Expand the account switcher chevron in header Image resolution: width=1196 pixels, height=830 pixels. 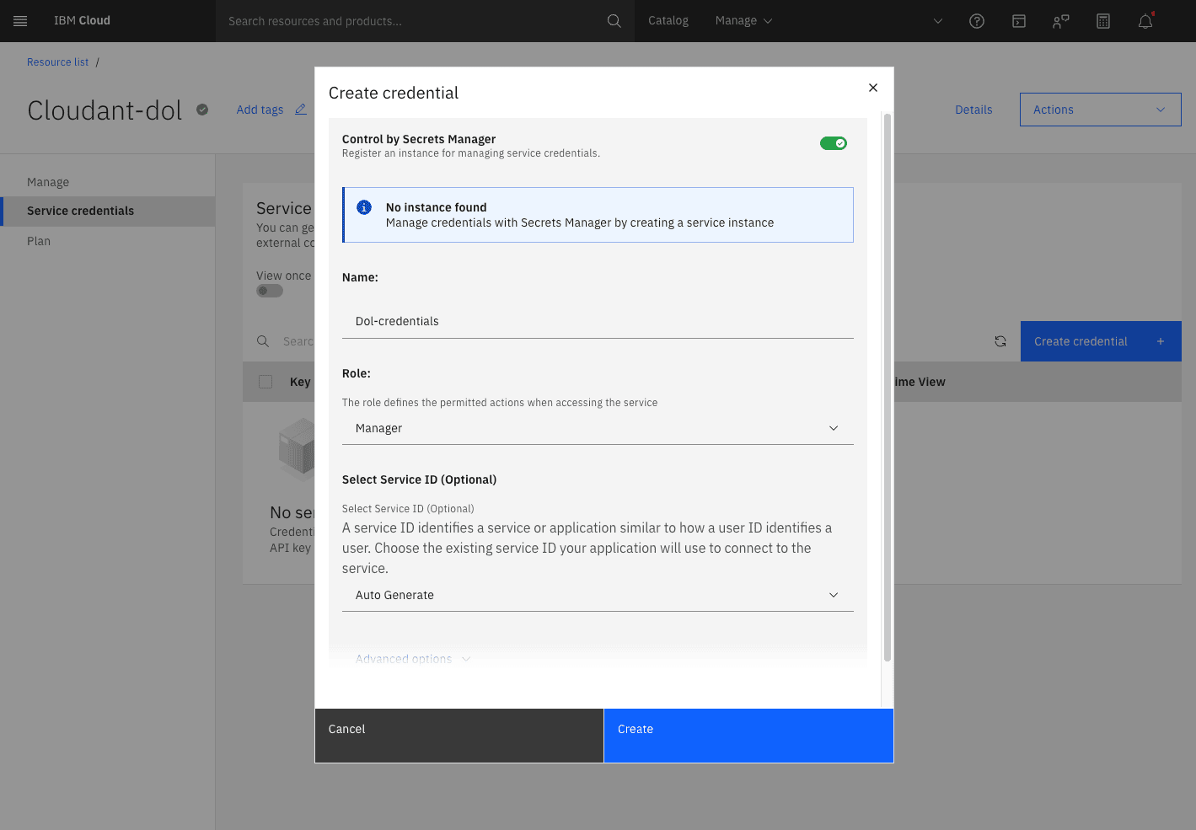[938, 21]
